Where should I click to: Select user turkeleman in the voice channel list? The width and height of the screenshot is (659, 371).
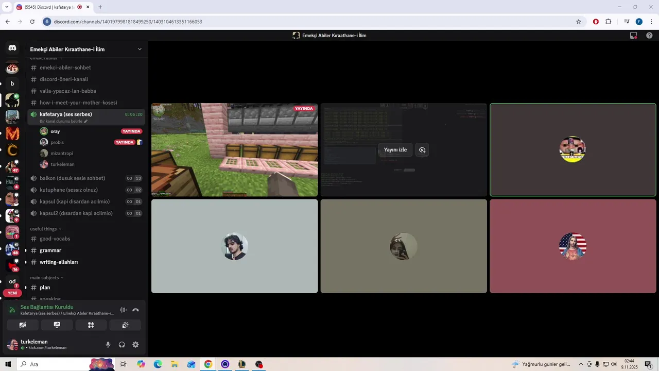click(62, 164)
